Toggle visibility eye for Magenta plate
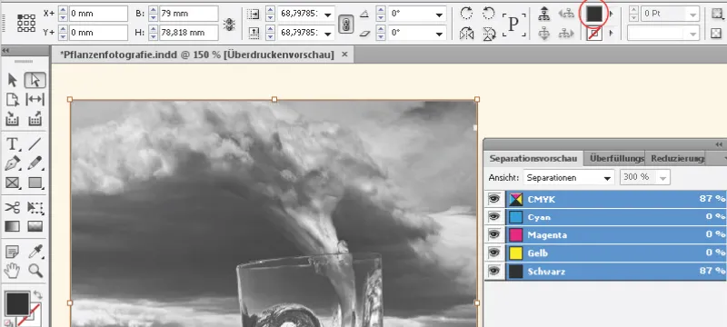 pyautogui.click(x=494, y=235)
